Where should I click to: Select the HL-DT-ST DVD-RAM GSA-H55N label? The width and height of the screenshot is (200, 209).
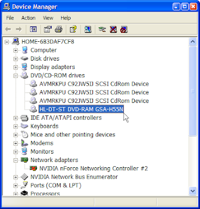click(x=81, y=109)
